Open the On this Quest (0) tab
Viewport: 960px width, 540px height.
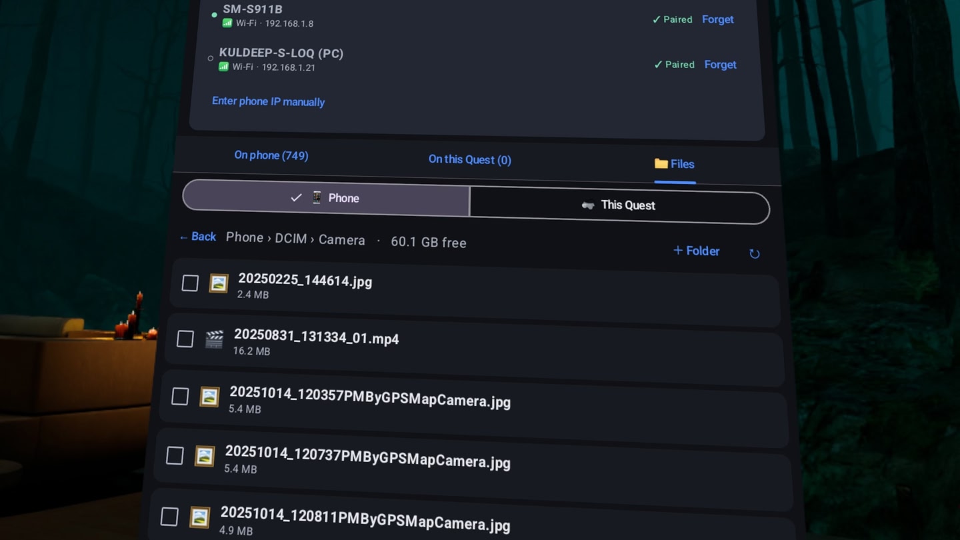[469, 159]
